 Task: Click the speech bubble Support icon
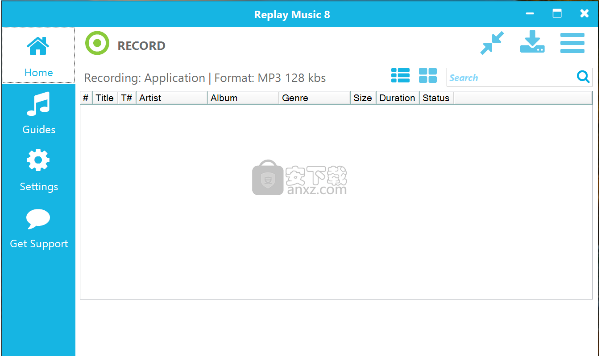[x=38, y=219]
